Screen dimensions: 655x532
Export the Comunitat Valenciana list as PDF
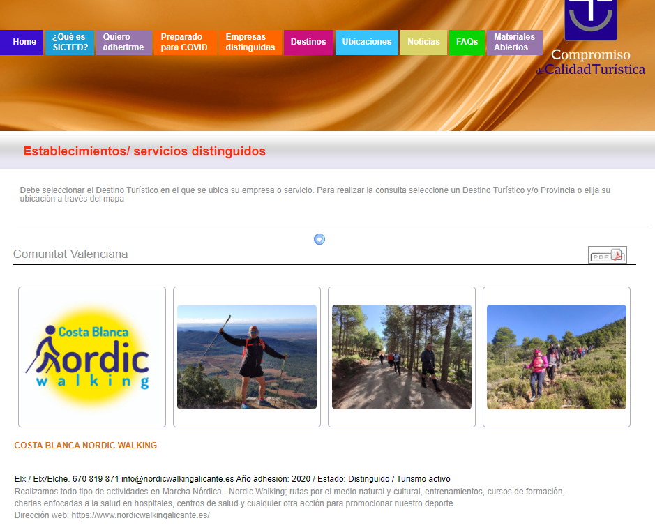coord(608,254)
